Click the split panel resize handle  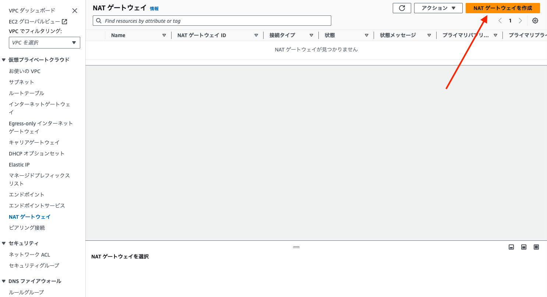pos(296,247)
